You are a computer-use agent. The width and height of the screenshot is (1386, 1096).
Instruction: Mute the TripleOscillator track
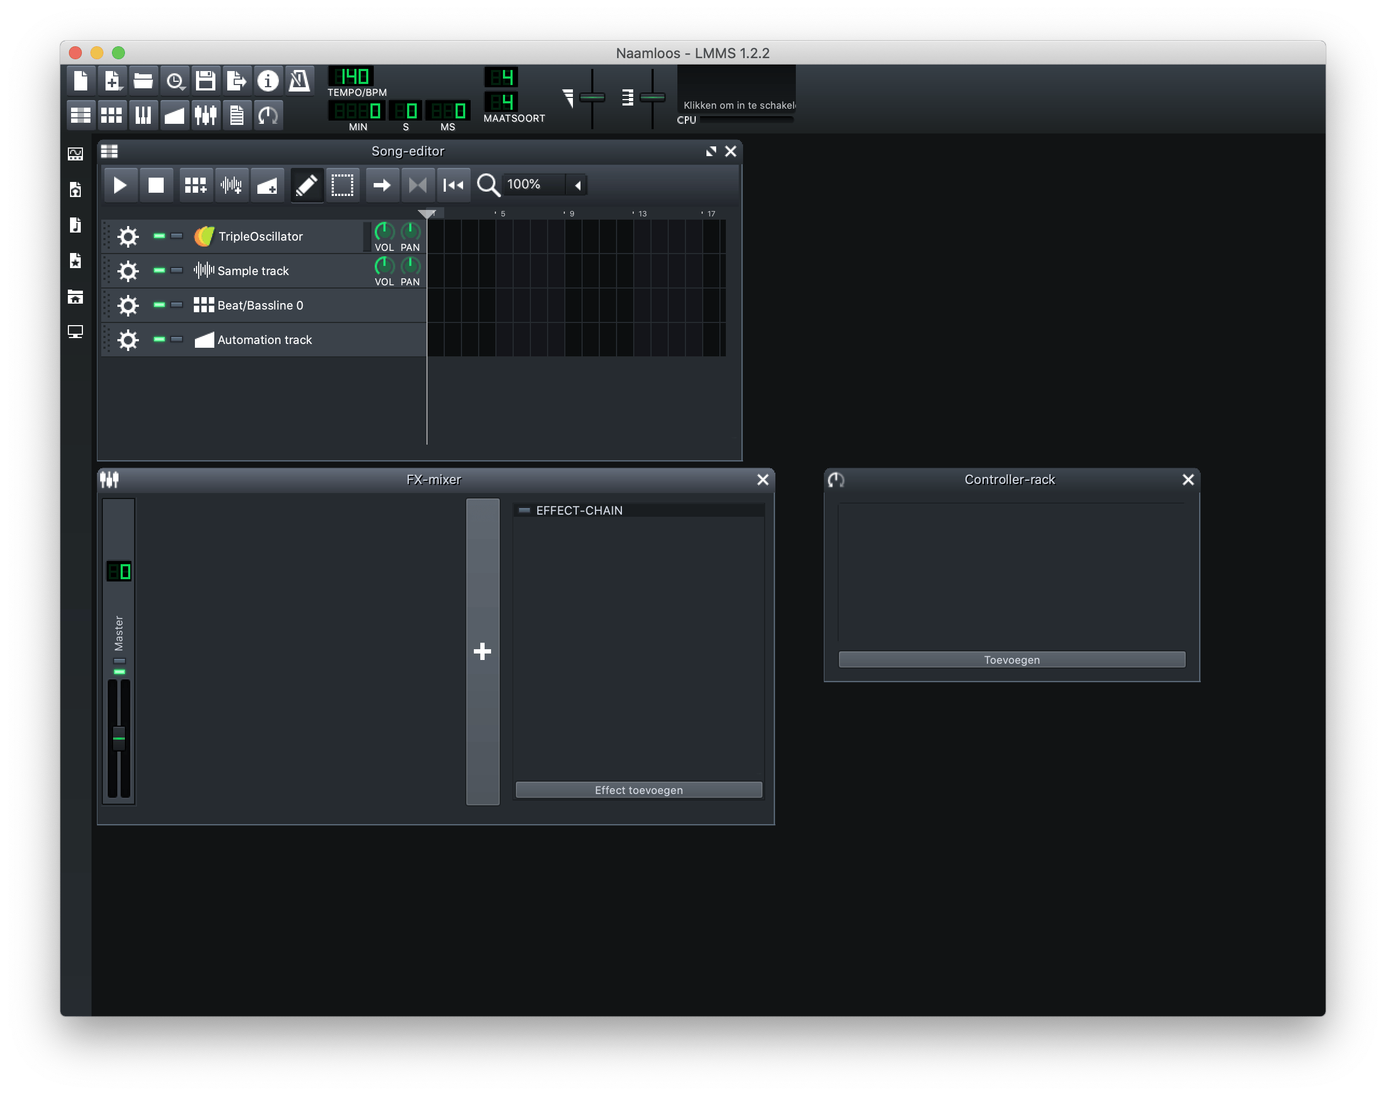159,236
